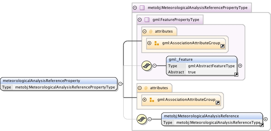Select the metobj:MeteorologicalAnalysisReference element header
The width and height of the screenshot is (271, 131).
click(x=212, y=116)
